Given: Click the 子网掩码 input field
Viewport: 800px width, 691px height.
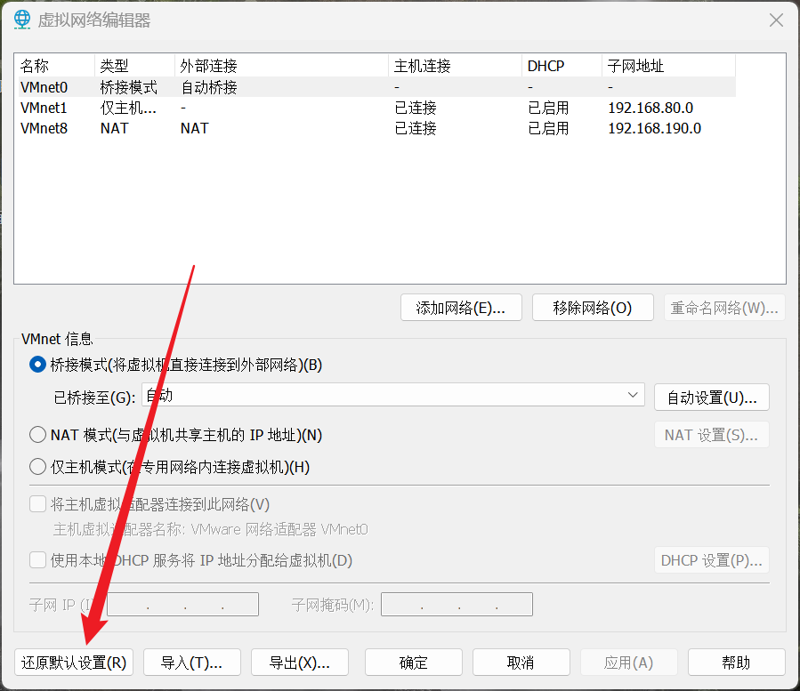Looking at the screenshot, I should pos(457,605).
